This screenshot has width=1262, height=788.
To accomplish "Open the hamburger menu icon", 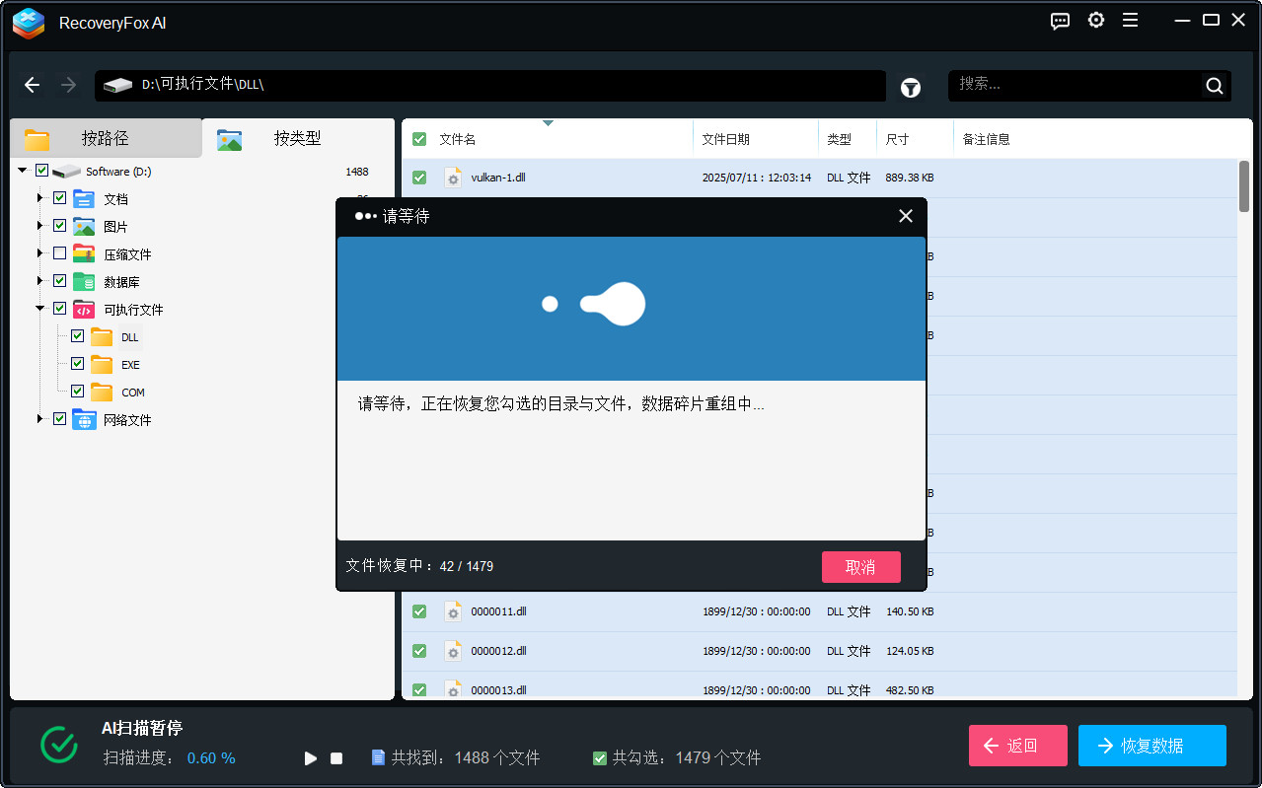I will point(1130,20).
